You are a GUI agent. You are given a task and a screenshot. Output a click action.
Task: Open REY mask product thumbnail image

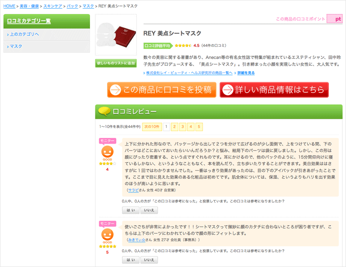pos(116,35)
